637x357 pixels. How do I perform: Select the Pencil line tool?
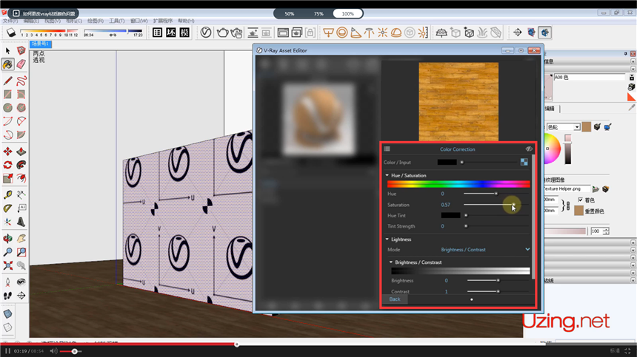click(7, 80)
